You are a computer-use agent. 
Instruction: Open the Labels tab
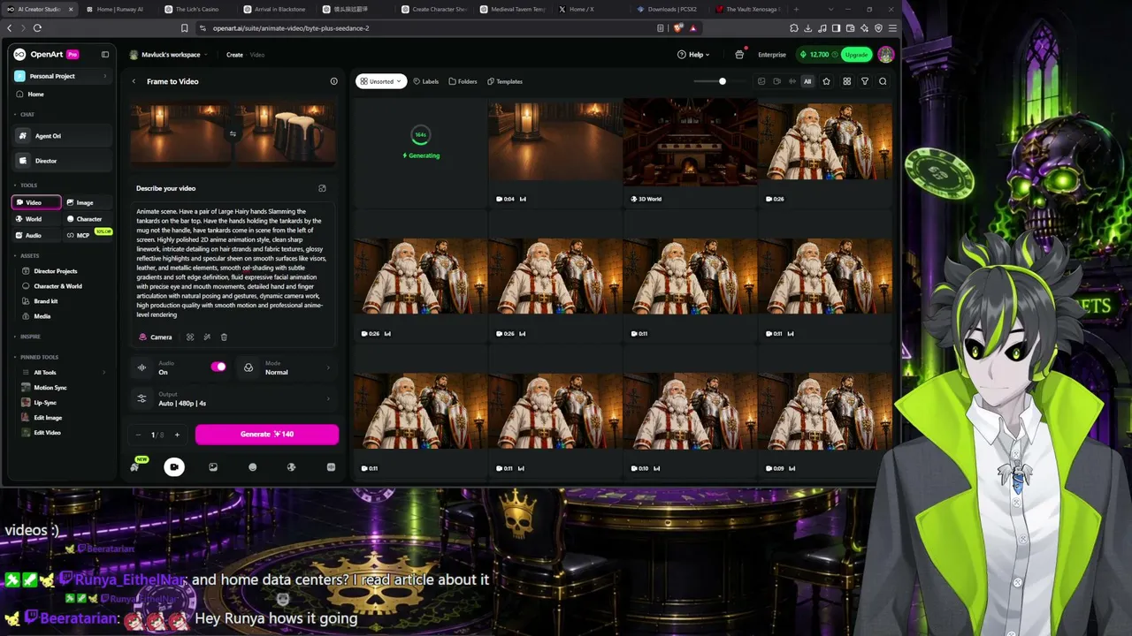[x=426, y=81]
